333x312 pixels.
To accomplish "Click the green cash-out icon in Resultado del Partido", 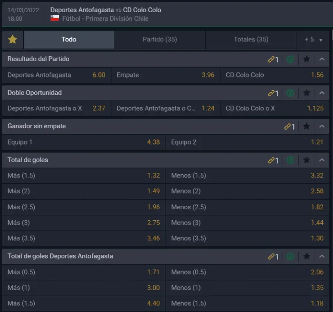I will (x=290, y=59).
